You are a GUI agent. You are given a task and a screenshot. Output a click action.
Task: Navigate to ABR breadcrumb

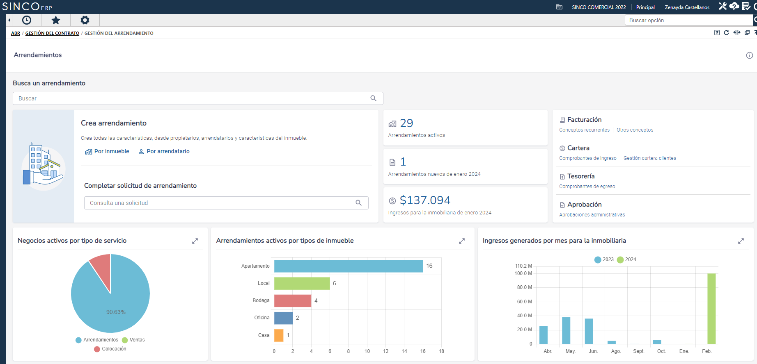(16, 33)
